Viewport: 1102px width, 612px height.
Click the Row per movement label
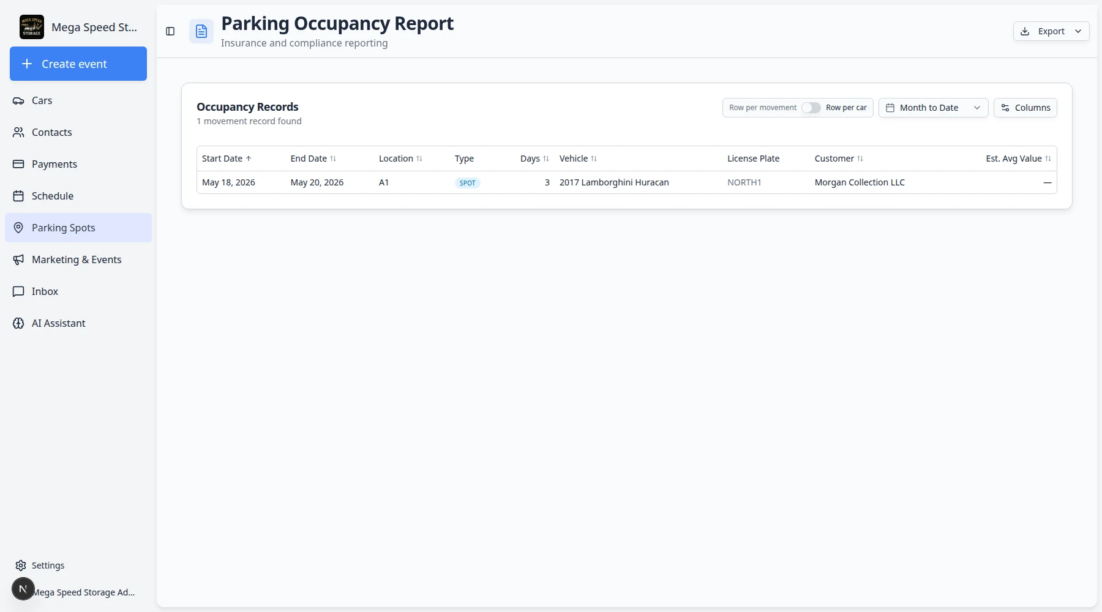(x=763, y=108)
